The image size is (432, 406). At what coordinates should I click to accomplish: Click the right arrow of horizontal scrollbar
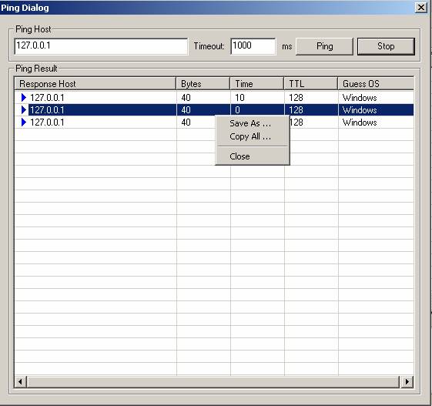[x=407, y=382]
